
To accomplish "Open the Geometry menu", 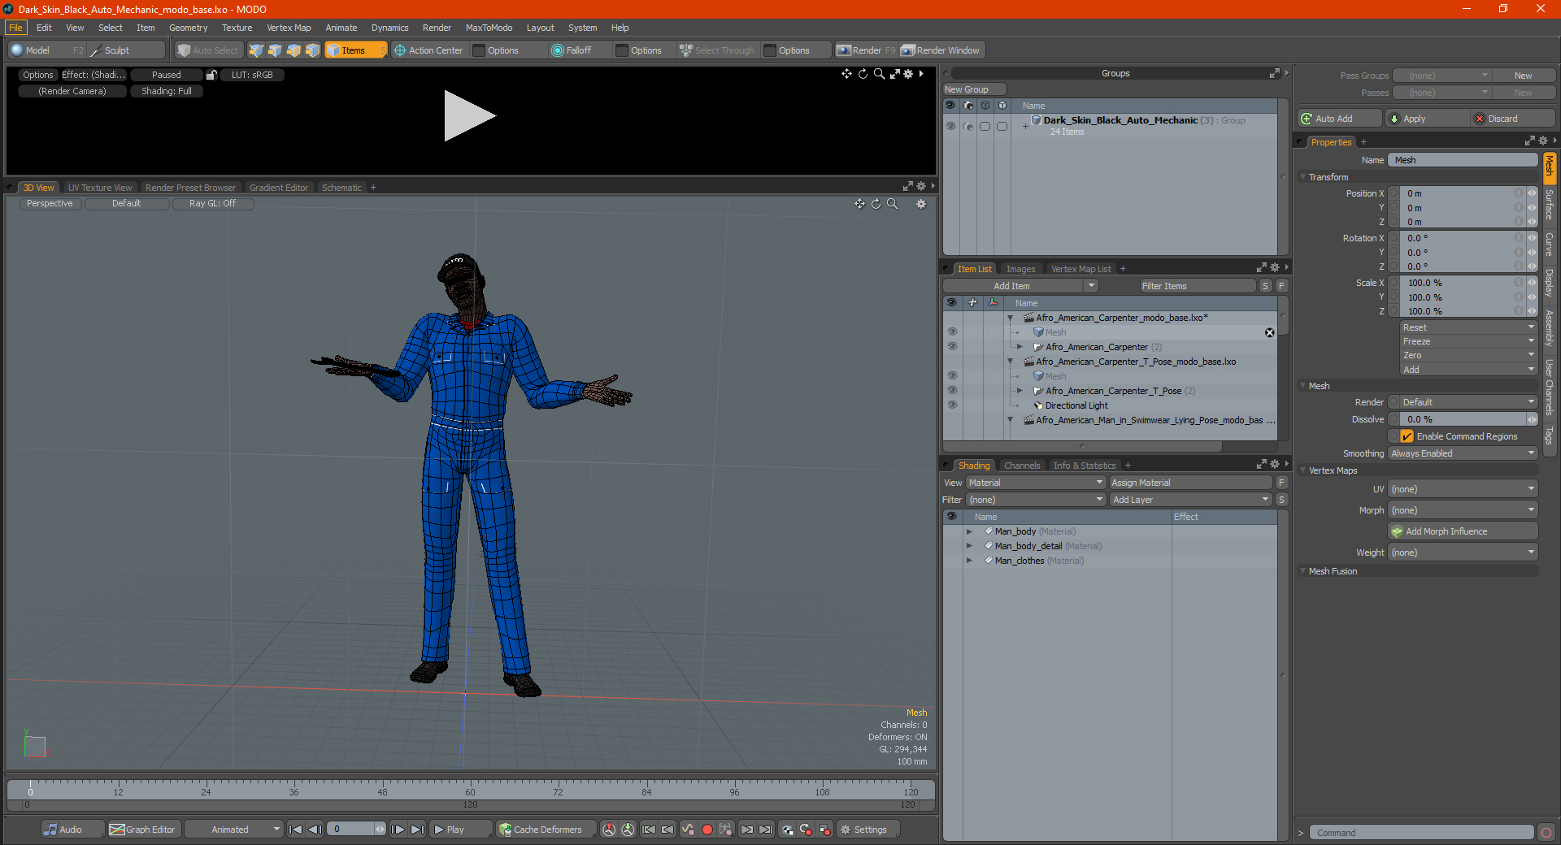I will click(x=188, y=28).
